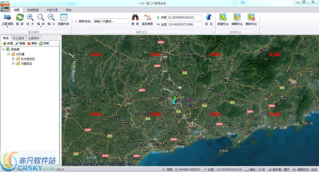Select the 缩小 zoom out tool
The width and height of the screenshot is (319, 172).
pyautogui.click(x=51, y=17)
